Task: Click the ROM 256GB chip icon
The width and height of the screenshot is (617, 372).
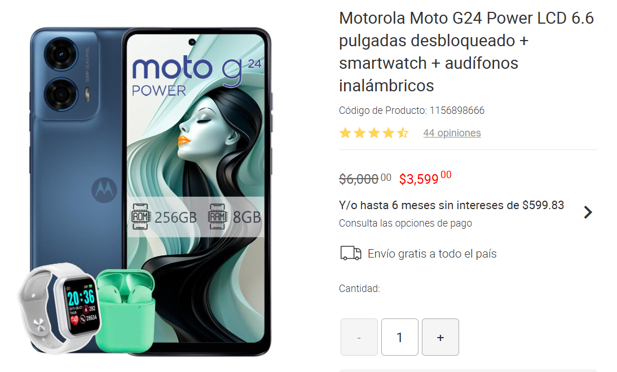Action: coord(140,216)
